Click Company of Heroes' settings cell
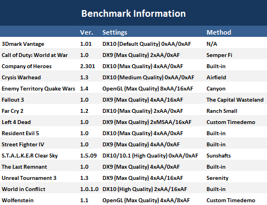 pyautogui.click(x=143, y=66)
